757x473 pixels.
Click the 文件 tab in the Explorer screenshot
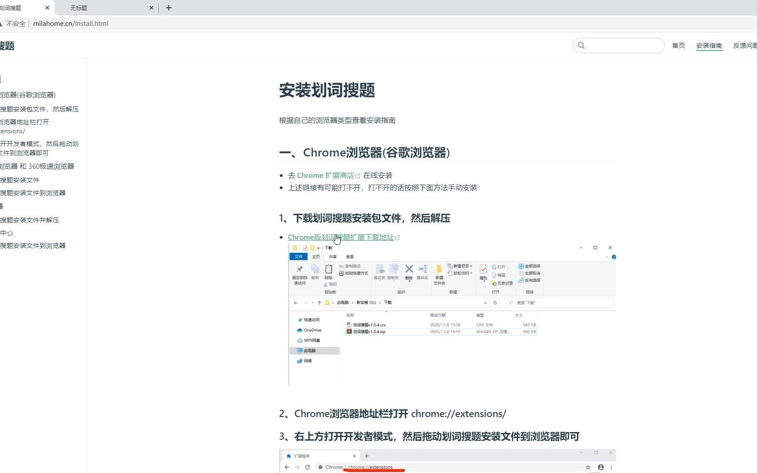[298, 257]
